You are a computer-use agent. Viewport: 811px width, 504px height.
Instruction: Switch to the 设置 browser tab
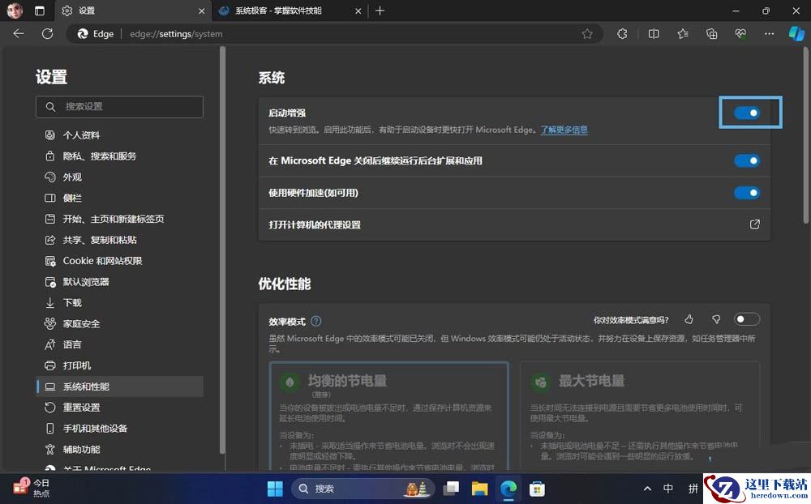[132, 11]
